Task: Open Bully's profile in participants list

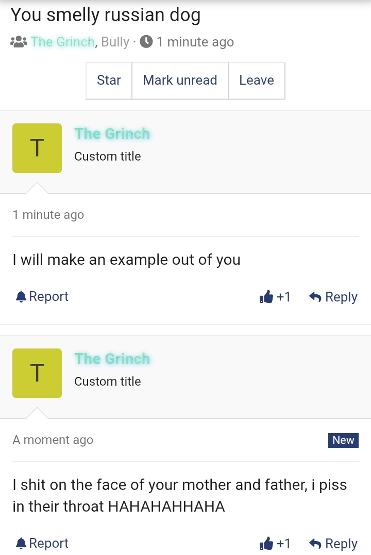Action: 115,42
